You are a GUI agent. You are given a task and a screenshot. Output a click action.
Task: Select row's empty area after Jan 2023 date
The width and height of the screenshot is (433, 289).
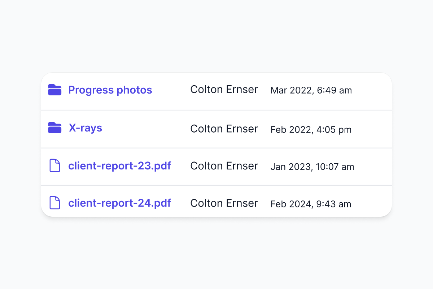pyautogui.click(x=373, y=167)
